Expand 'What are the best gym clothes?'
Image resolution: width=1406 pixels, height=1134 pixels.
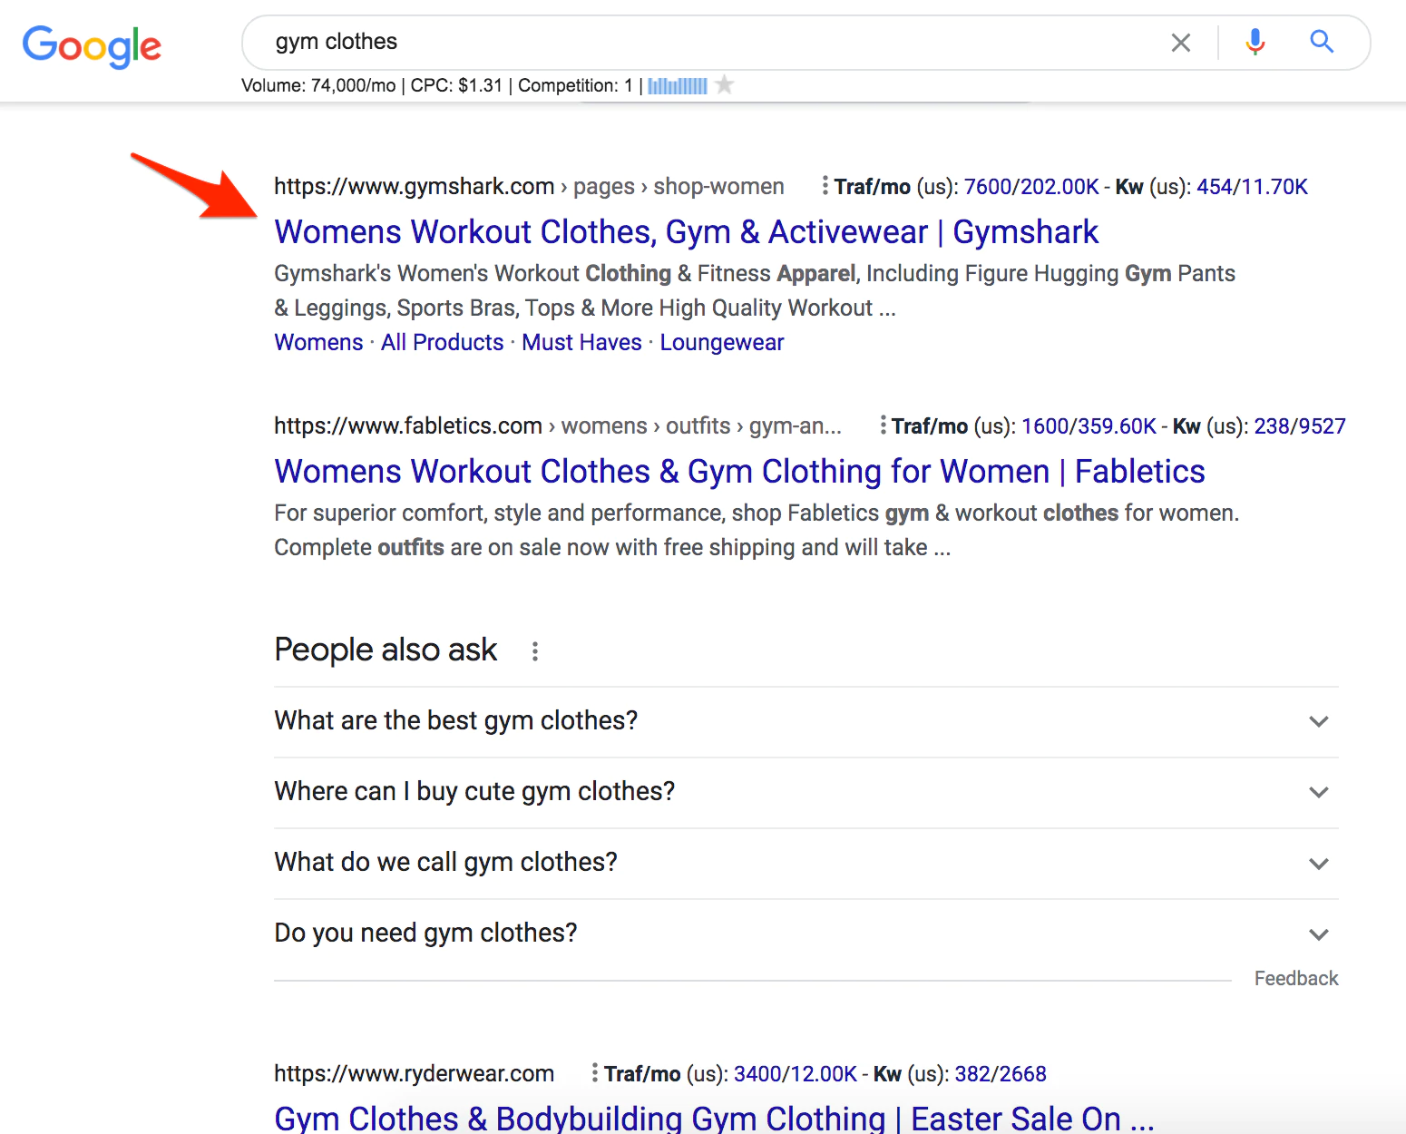[x=1318, y=721]
